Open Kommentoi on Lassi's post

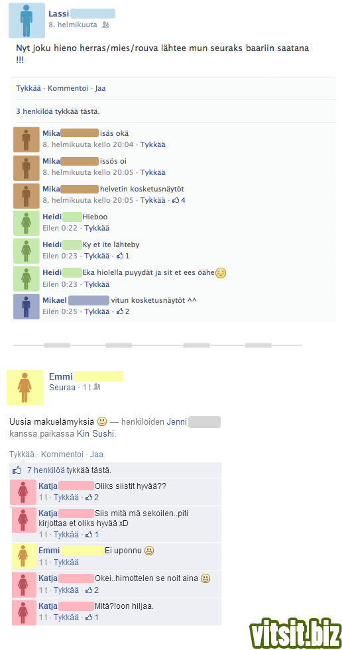click(68, 88)
